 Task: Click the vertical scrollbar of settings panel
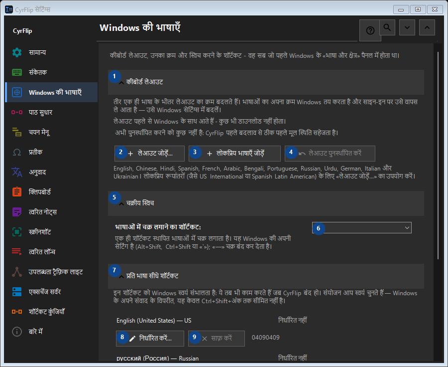tap(438, 156)
